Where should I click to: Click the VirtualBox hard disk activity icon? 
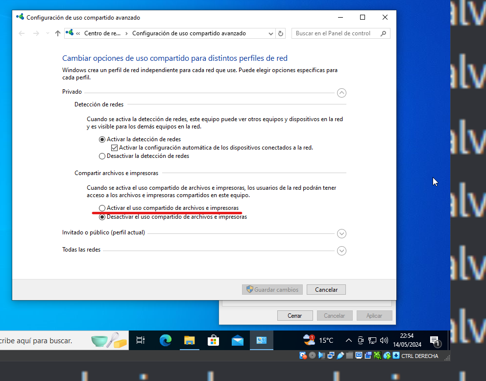coord(303,356)
